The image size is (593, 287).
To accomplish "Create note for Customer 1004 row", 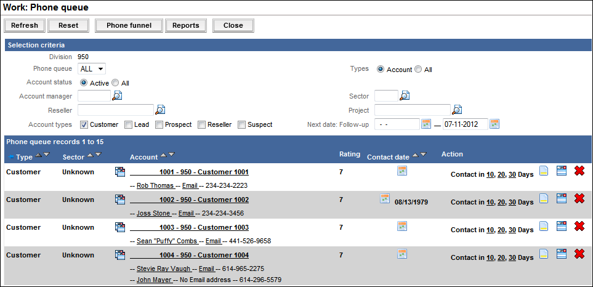I will [544, 254].
